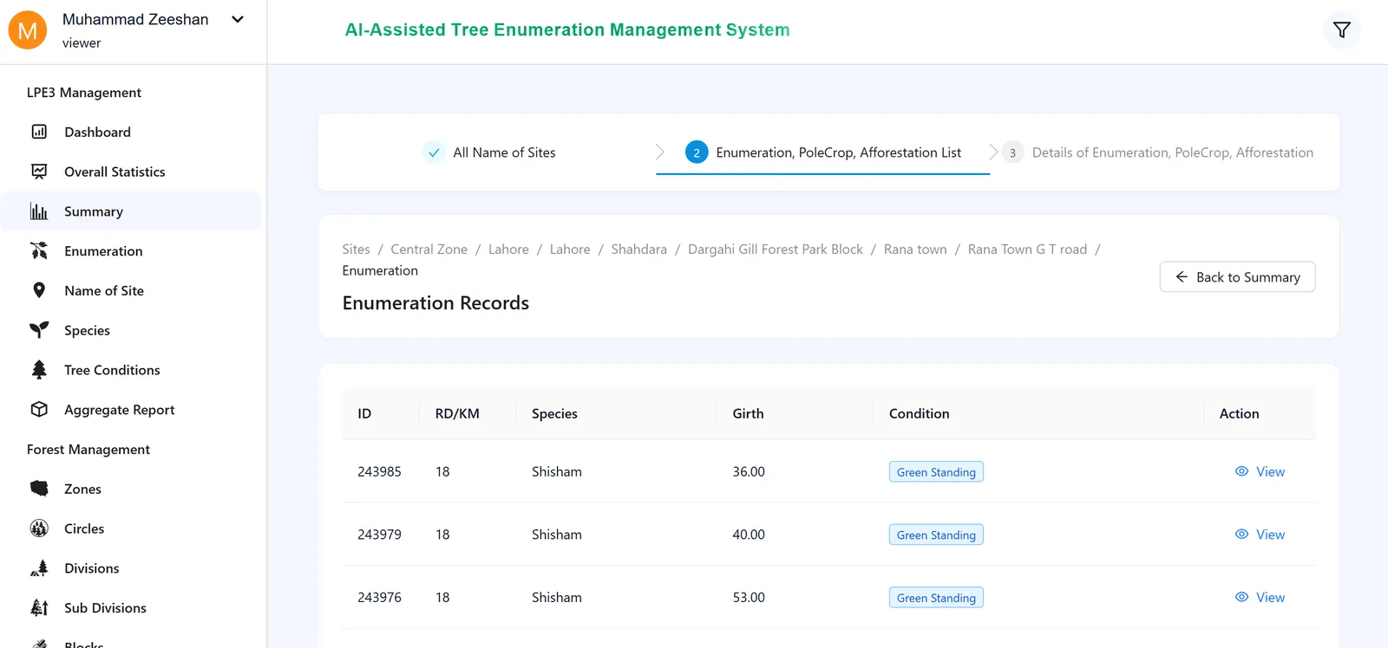Open the filter icon in header
The height and width of the screenshot is (648, 1388).
click(x=1341, y=30)
